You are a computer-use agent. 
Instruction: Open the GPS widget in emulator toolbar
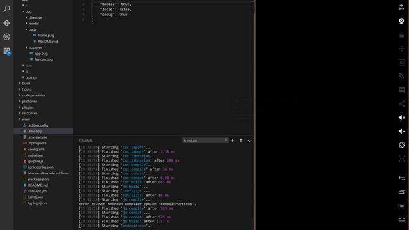tap(401, 7)
